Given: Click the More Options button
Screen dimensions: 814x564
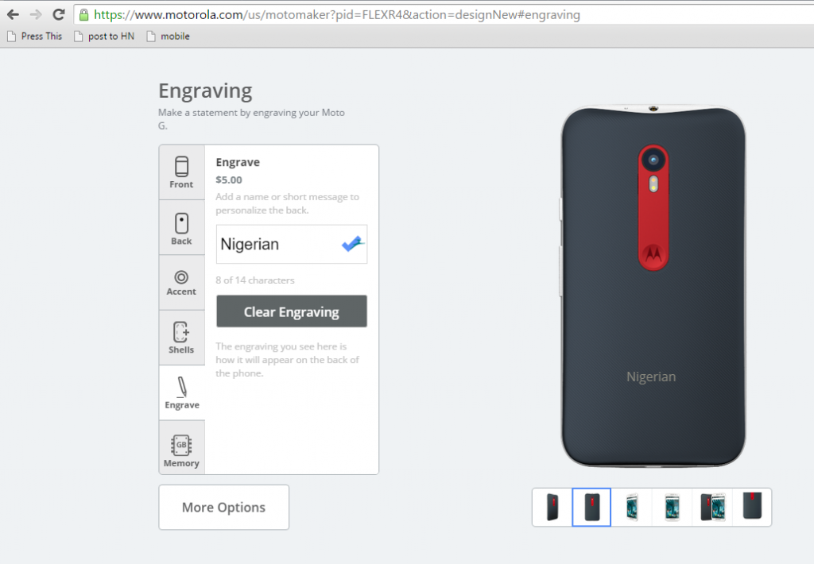Looking at the screenshot, I should [x=223, y=507].
